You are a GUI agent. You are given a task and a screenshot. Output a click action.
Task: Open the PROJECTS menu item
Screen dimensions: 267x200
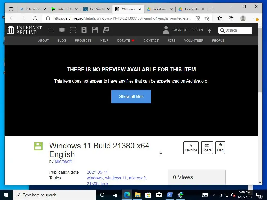83,40
